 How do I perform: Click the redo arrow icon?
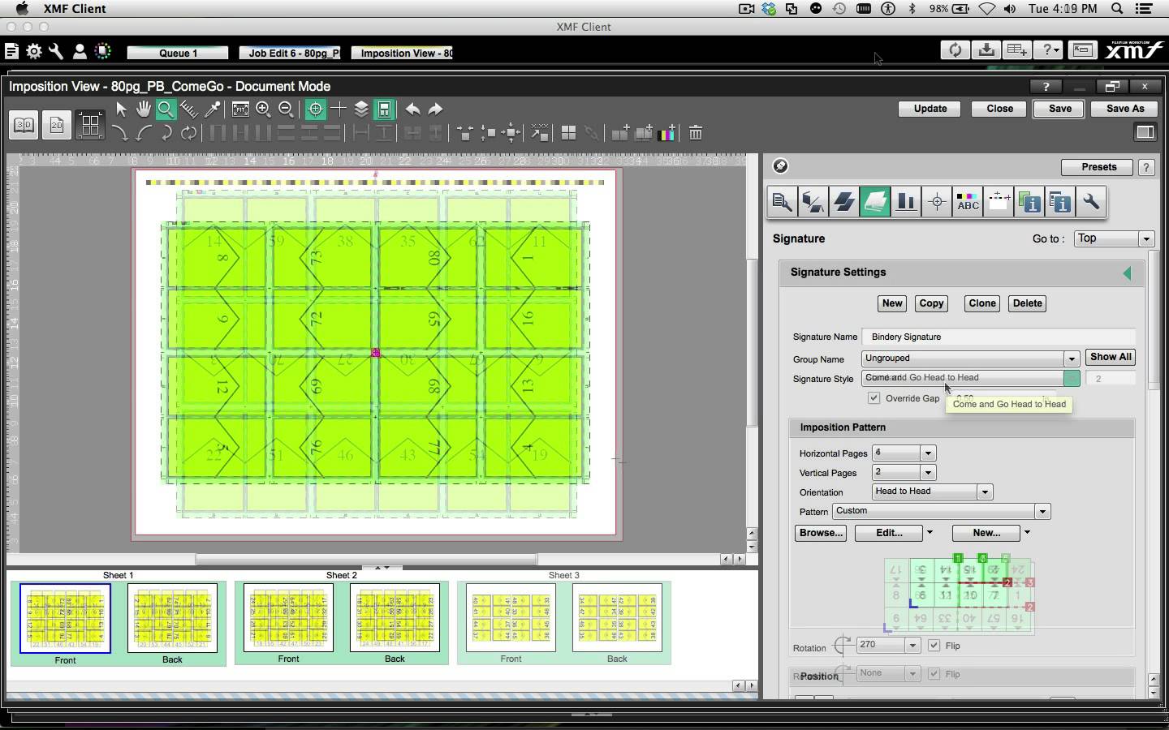(435, 109)
